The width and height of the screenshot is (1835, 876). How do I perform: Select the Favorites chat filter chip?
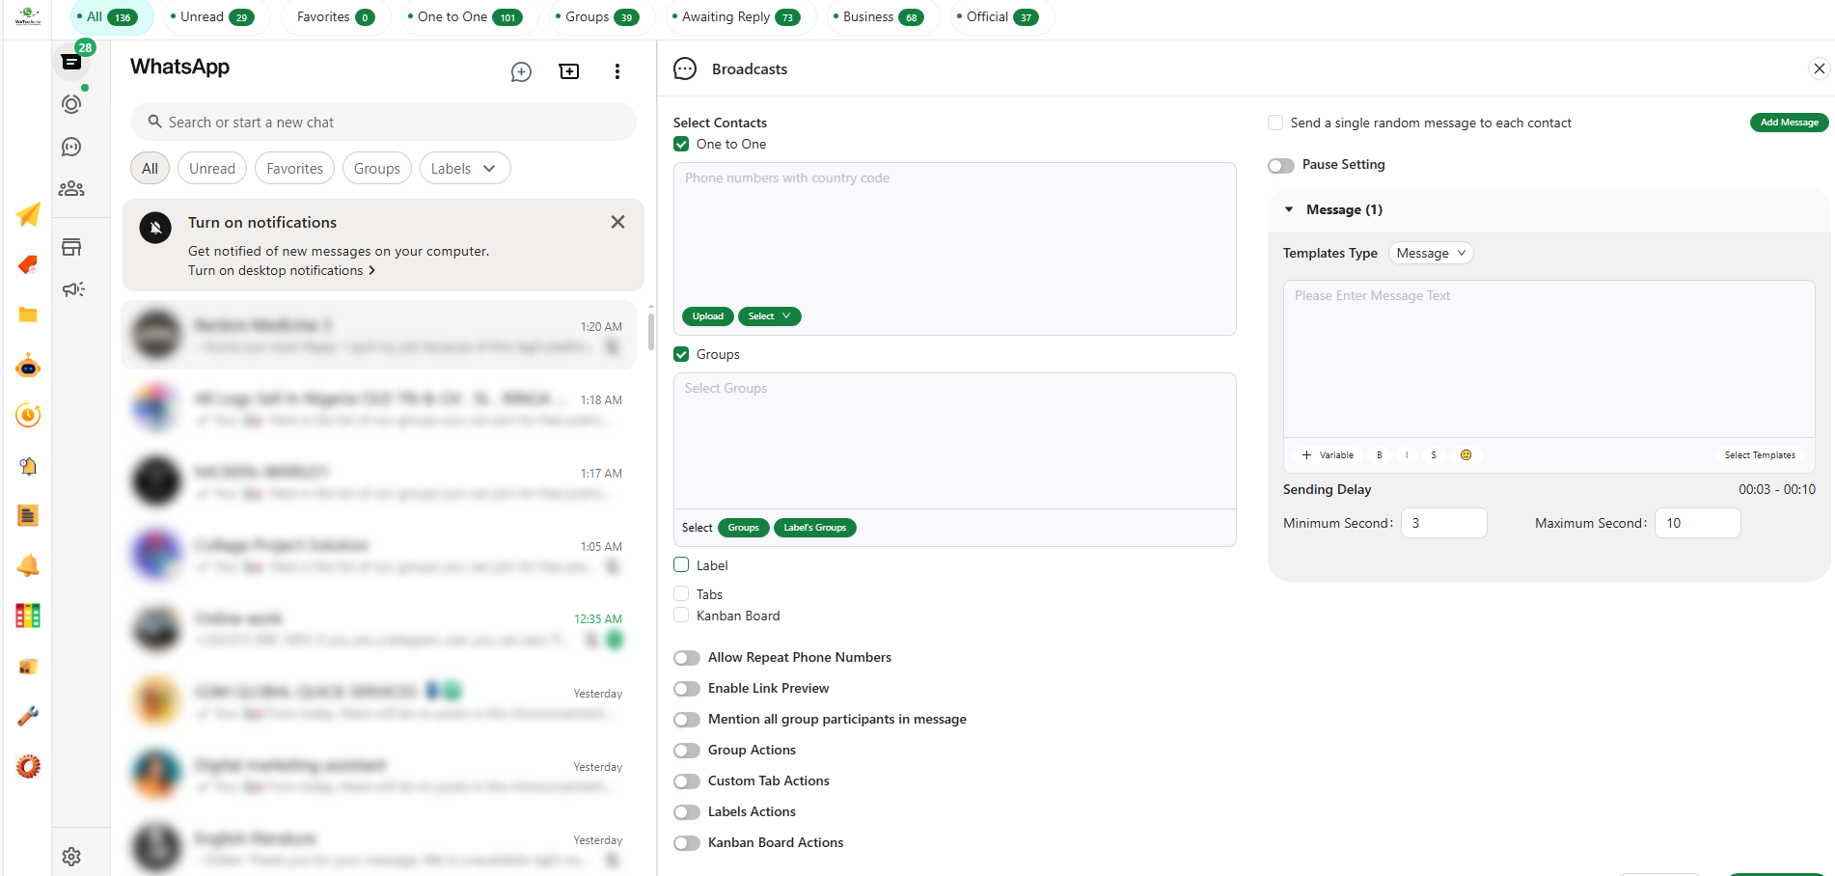294,168
